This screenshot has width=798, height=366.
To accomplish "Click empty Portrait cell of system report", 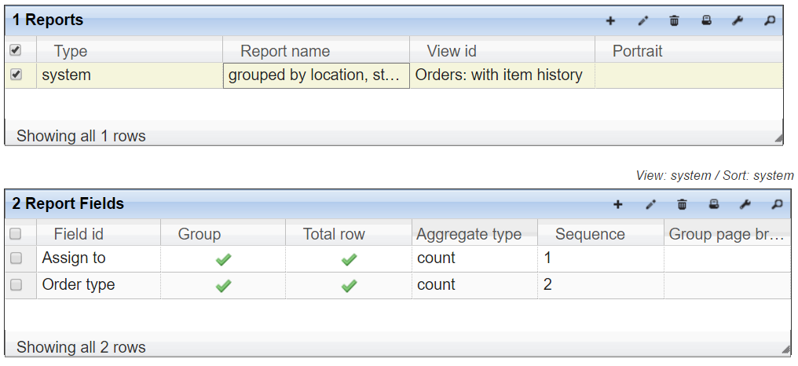I will 689,75.
